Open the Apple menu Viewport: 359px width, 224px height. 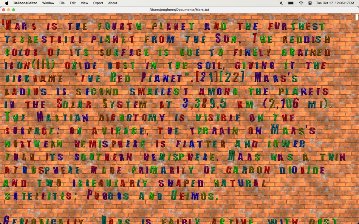7,3
